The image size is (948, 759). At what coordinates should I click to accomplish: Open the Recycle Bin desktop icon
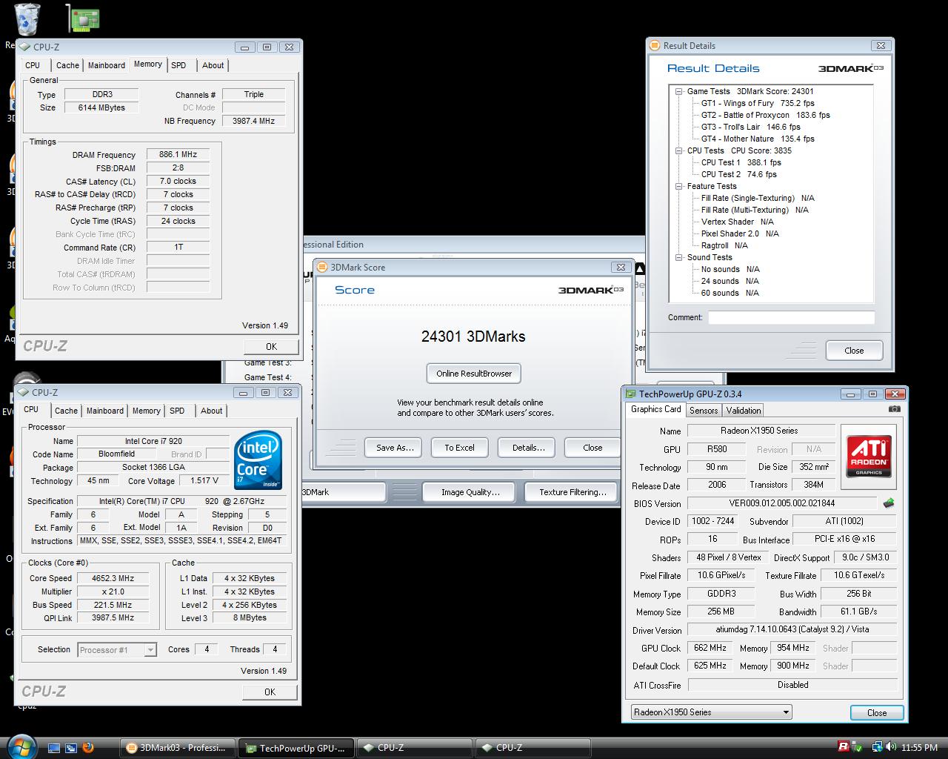coord(27,19)
